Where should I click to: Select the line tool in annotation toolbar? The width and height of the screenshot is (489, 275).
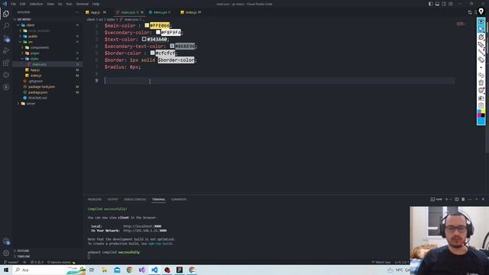(x=481, y=52)
